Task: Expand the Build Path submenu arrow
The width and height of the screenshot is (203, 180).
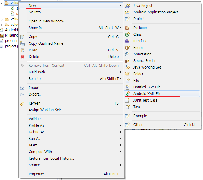Action: 121,72
